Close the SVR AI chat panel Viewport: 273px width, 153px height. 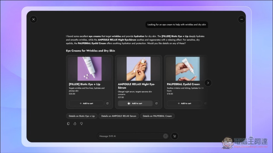[33, 19]
